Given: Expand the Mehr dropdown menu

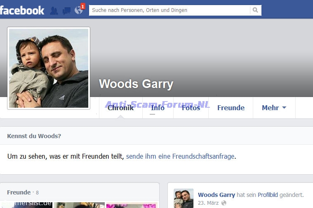Looking at the screenshot, I should point(274,108).
